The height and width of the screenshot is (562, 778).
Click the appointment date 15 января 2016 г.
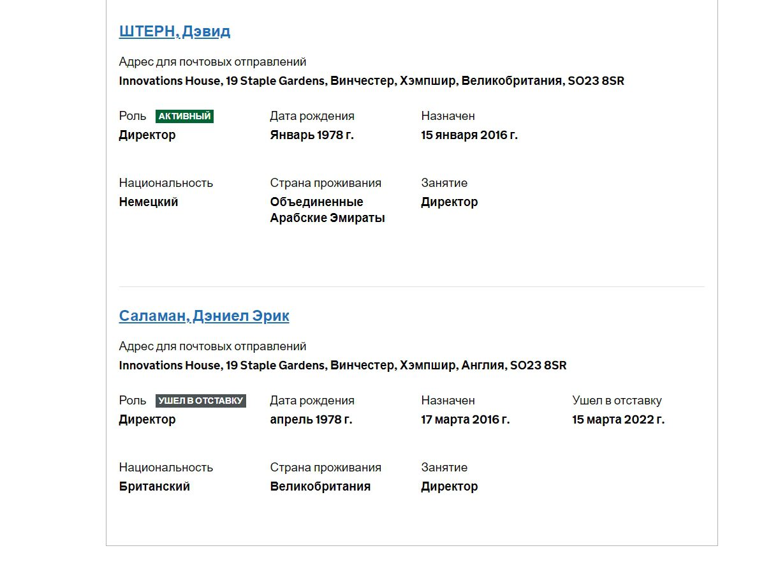[469, 135]
